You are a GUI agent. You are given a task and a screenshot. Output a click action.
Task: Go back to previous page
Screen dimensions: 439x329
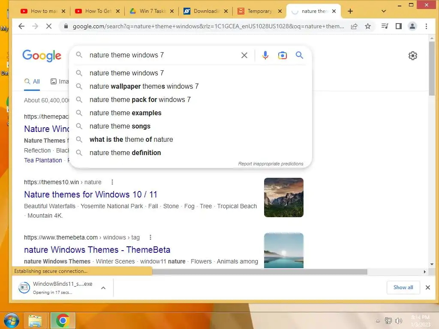21,26
